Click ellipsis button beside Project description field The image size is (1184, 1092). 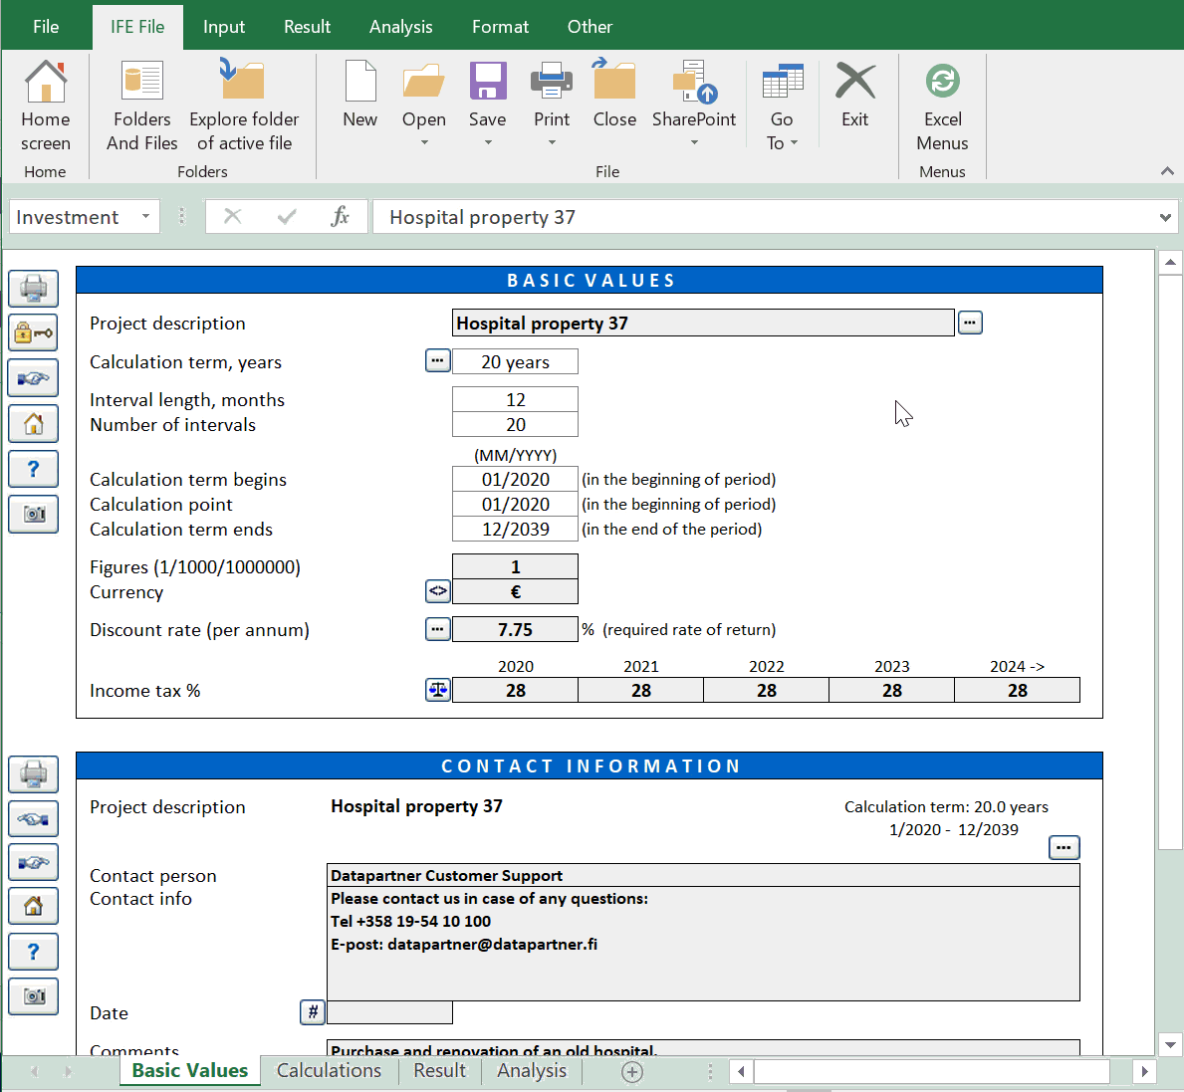click(970, 323)
